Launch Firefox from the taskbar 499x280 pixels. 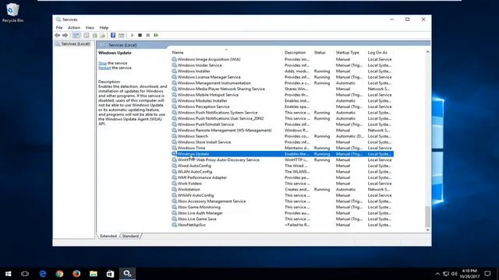(x=76, y=274)
